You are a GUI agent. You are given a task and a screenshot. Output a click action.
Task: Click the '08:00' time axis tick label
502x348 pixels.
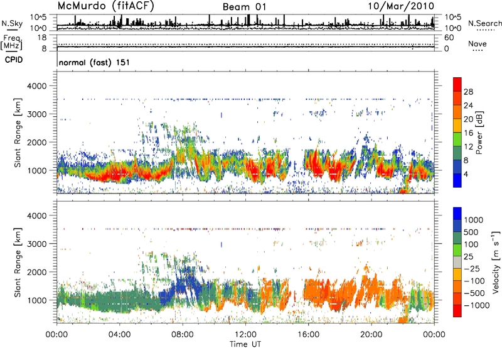[183, 335]
